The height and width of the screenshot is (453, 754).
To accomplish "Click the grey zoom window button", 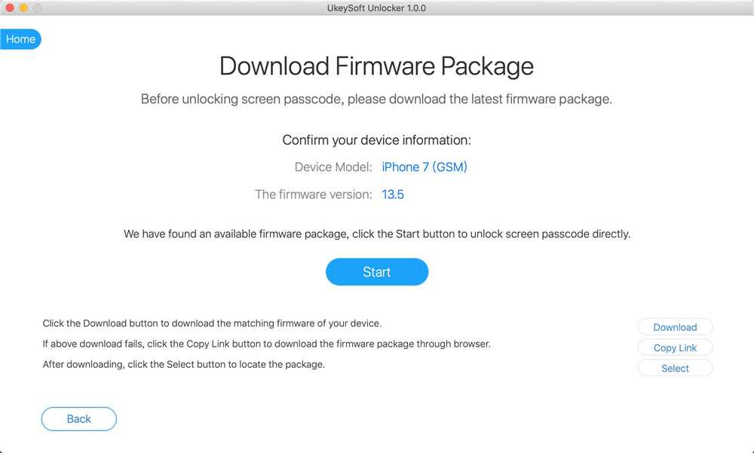I will [x=37, y=8].
